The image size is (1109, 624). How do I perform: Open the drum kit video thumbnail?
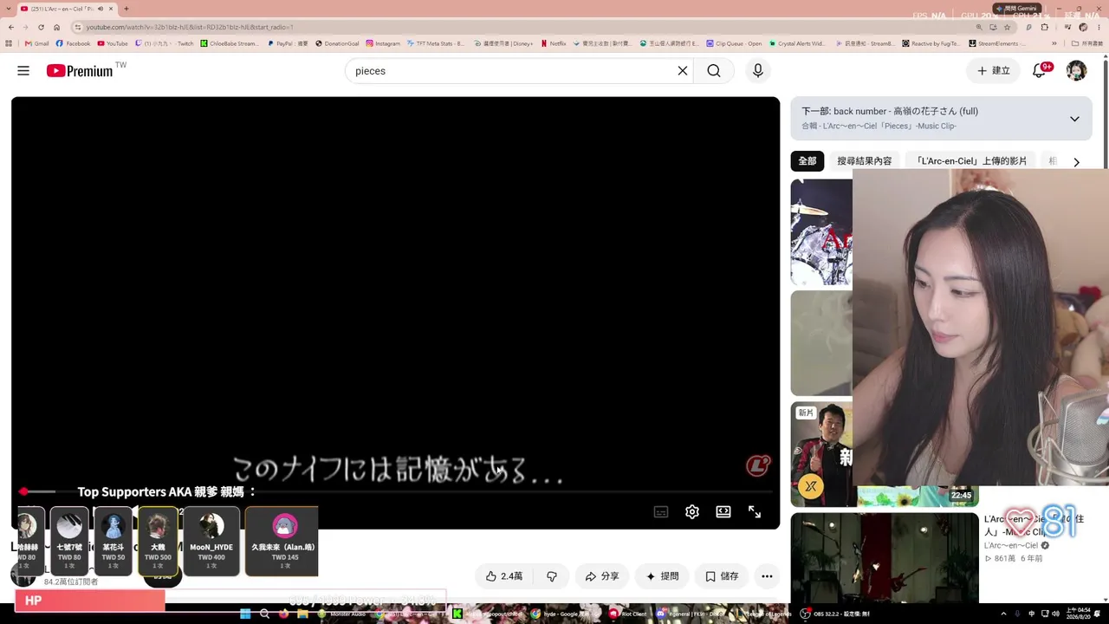(821, 232)
